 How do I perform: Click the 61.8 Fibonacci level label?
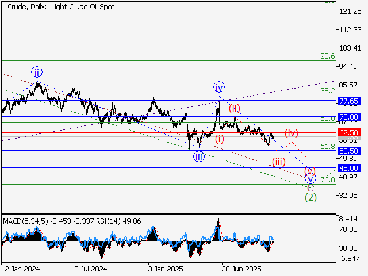328,147
